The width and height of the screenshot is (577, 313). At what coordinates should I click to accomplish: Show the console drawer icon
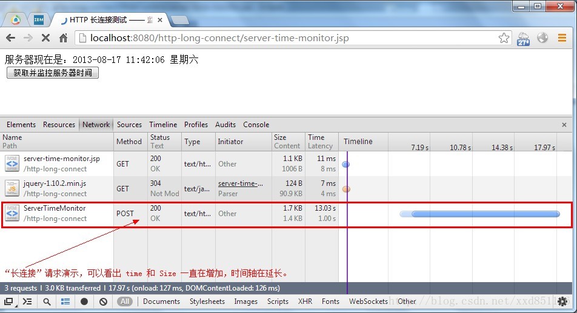[27, 301]
